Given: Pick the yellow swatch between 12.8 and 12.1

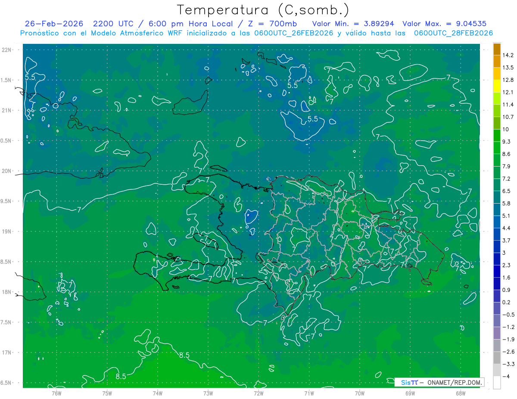Looking at the screenshot, I should [x=497, y=86].
